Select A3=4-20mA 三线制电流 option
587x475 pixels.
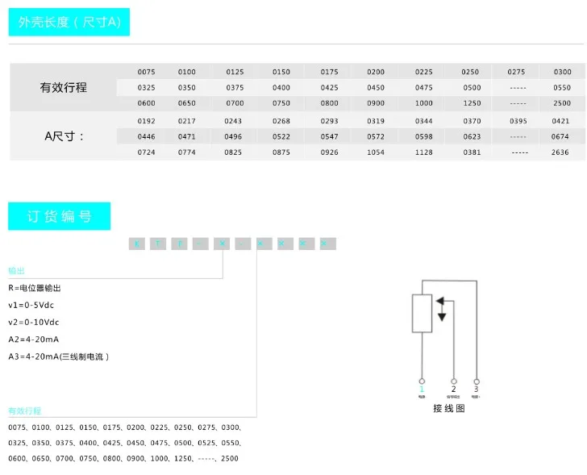click(58, 356)
